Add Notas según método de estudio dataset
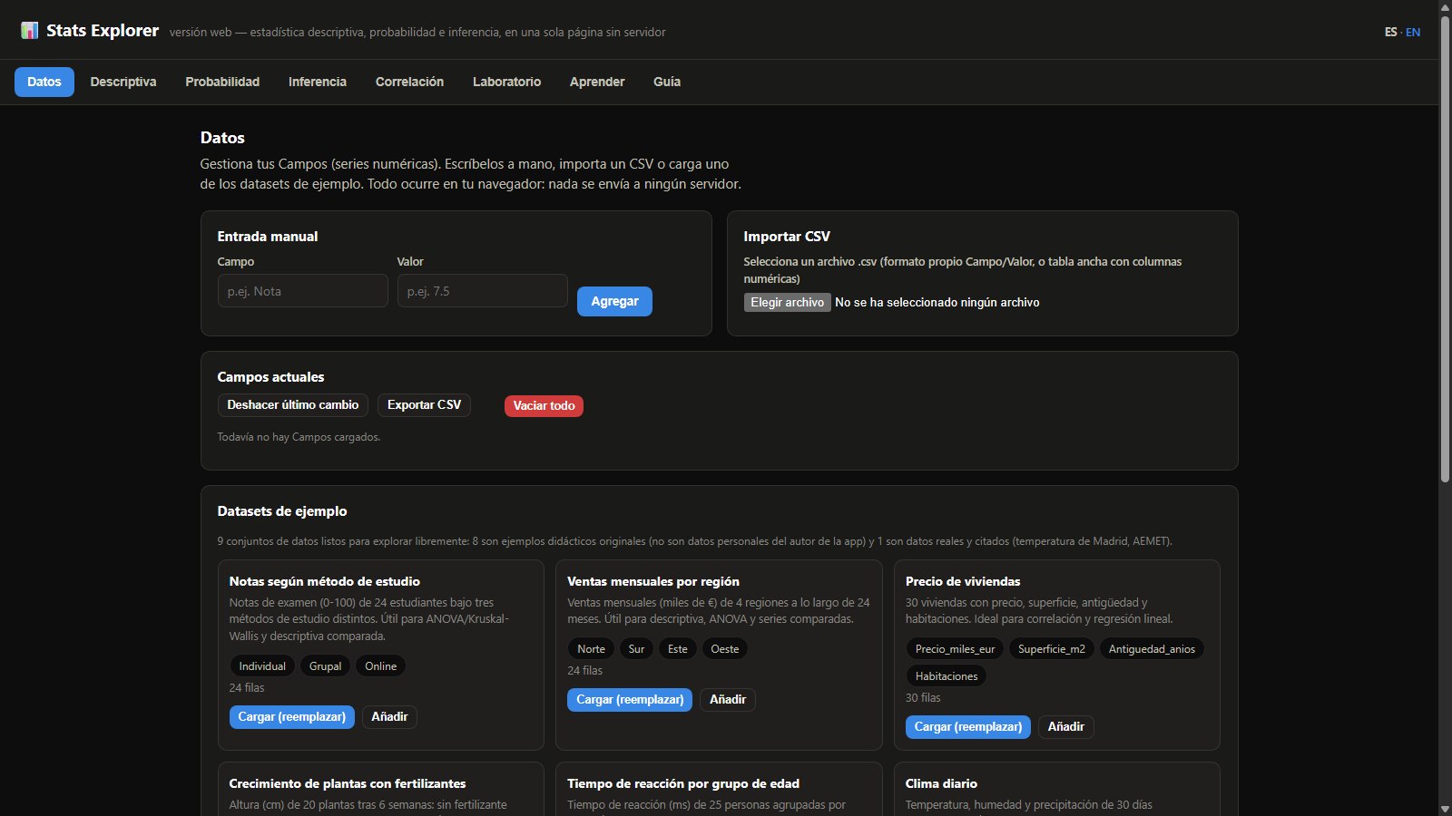 pyautogui.click(x=389, y=717)
